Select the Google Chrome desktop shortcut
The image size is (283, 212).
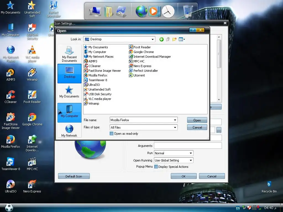click(x=32, y=119)
